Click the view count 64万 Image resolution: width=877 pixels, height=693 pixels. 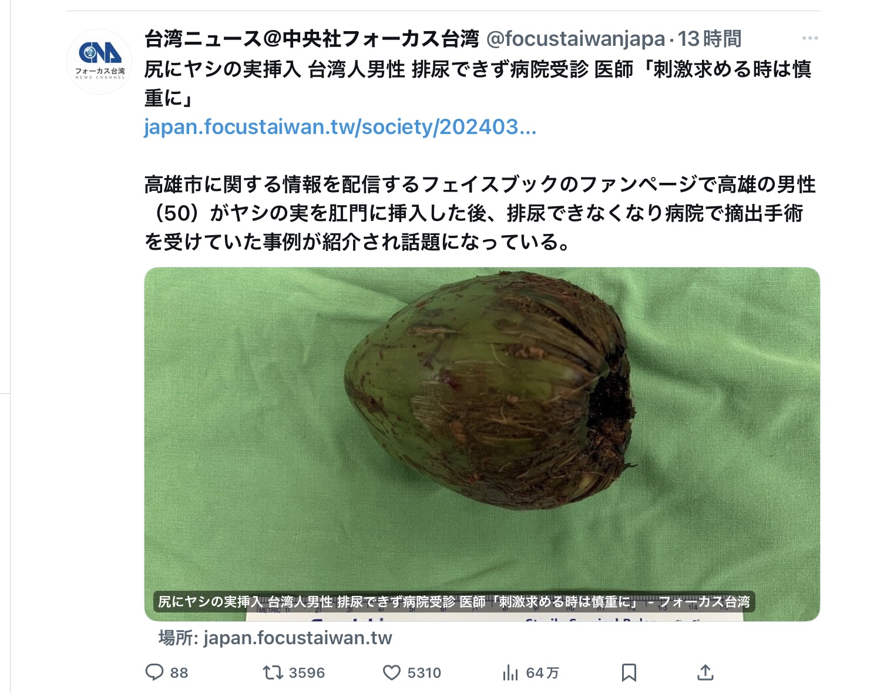542,673
